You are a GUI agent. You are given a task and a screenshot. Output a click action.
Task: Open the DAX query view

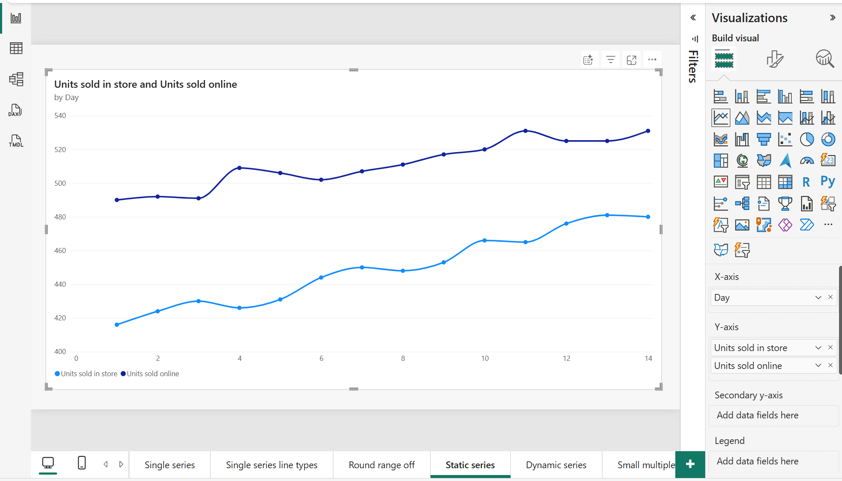(x=15, y=110)
